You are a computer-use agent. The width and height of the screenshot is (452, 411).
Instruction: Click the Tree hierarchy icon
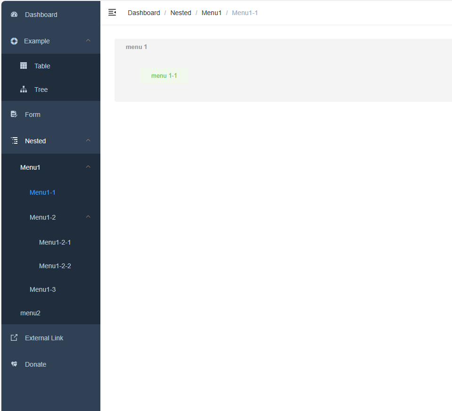pos(24,90)
